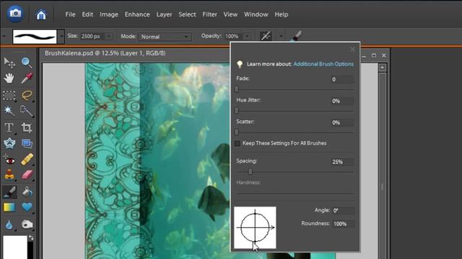Select the Eraser tool
Image resolution: width=462 pixels, height=259 pixels.
coord(27,175)
